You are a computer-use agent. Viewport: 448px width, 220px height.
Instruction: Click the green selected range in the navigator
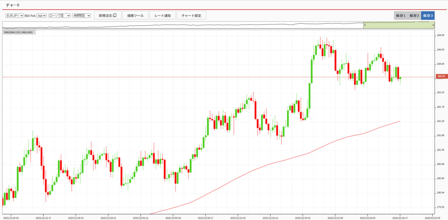tap(398, 25)
